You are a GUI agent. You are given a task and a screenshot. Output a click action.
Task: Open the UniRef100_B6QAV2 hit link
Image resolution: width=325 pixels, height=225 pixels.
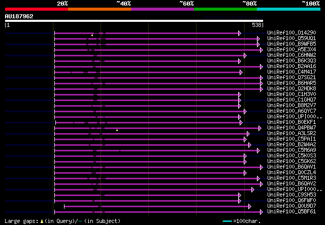(291, 184)
